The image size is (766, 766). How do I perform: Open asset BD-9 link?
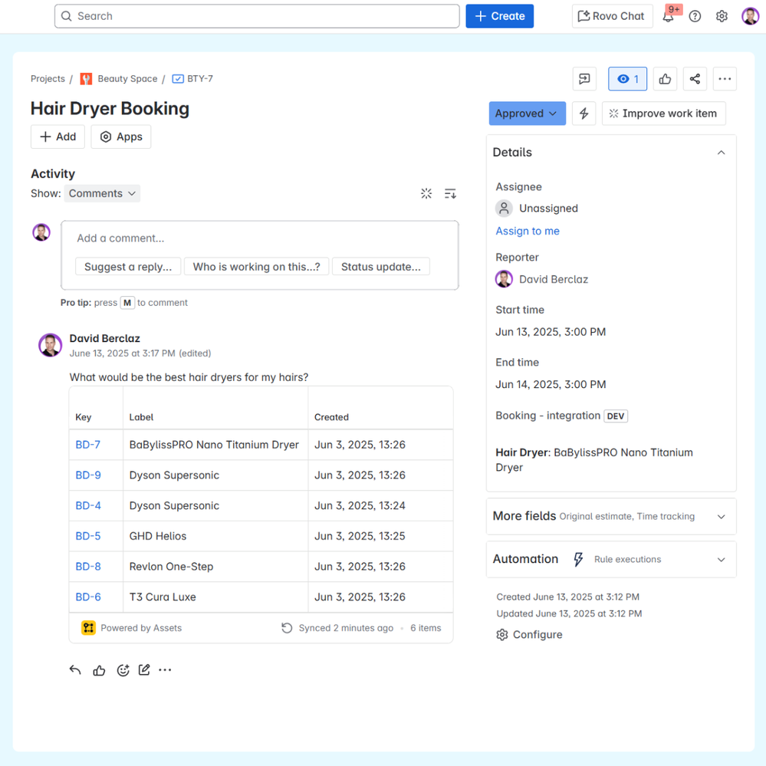(x=88, y=475)
